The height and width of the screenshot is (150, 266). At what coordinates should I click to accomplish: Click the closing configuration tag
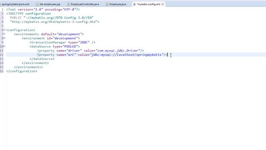[22, 71]
